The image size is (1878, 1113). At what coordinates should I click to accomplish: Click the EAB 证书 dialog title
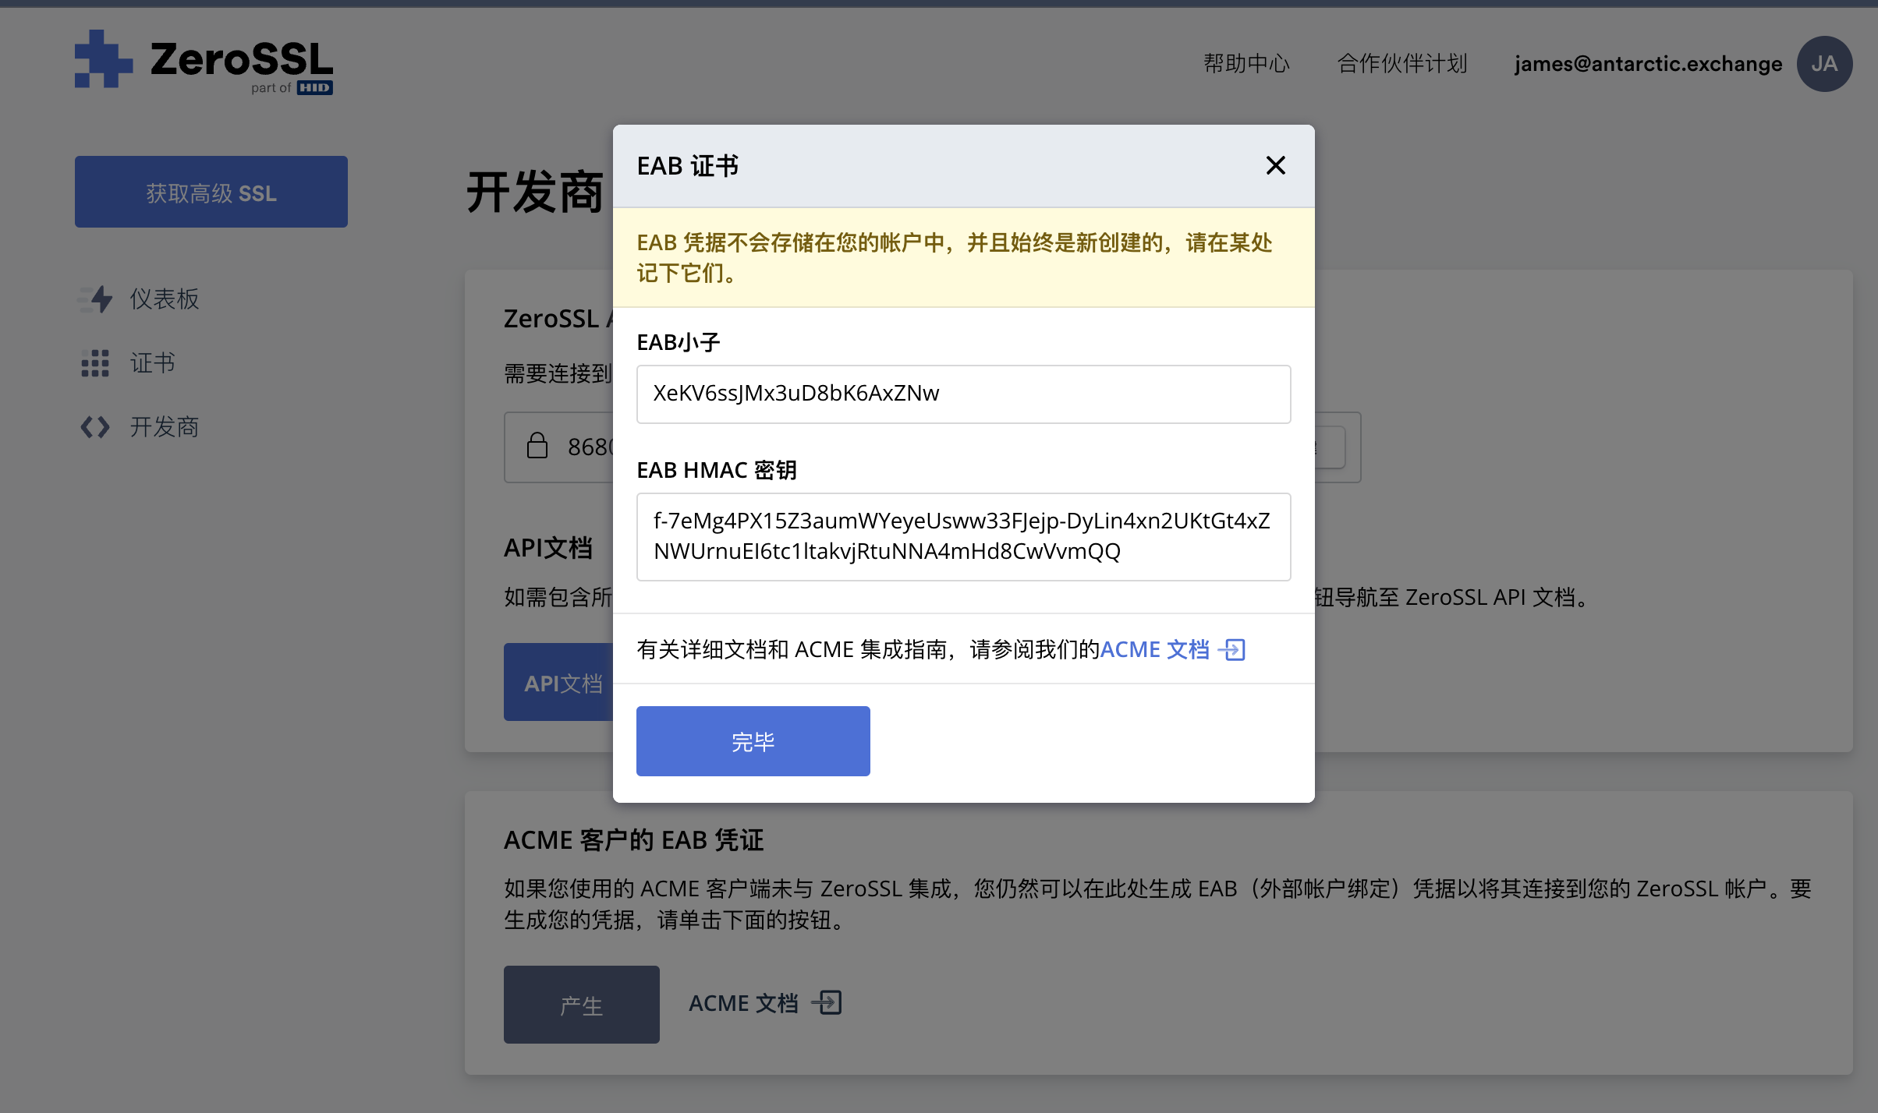pos(688,166)
